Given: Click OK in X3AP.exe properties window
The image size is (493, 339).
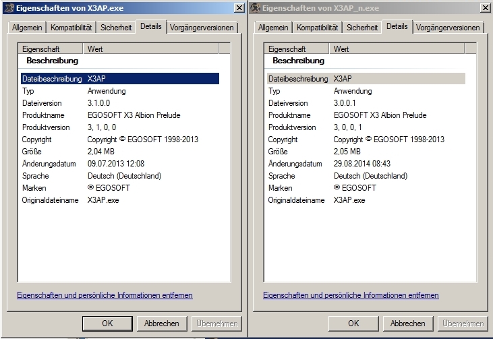Looking at the screenshot, I should click(107, 323).
